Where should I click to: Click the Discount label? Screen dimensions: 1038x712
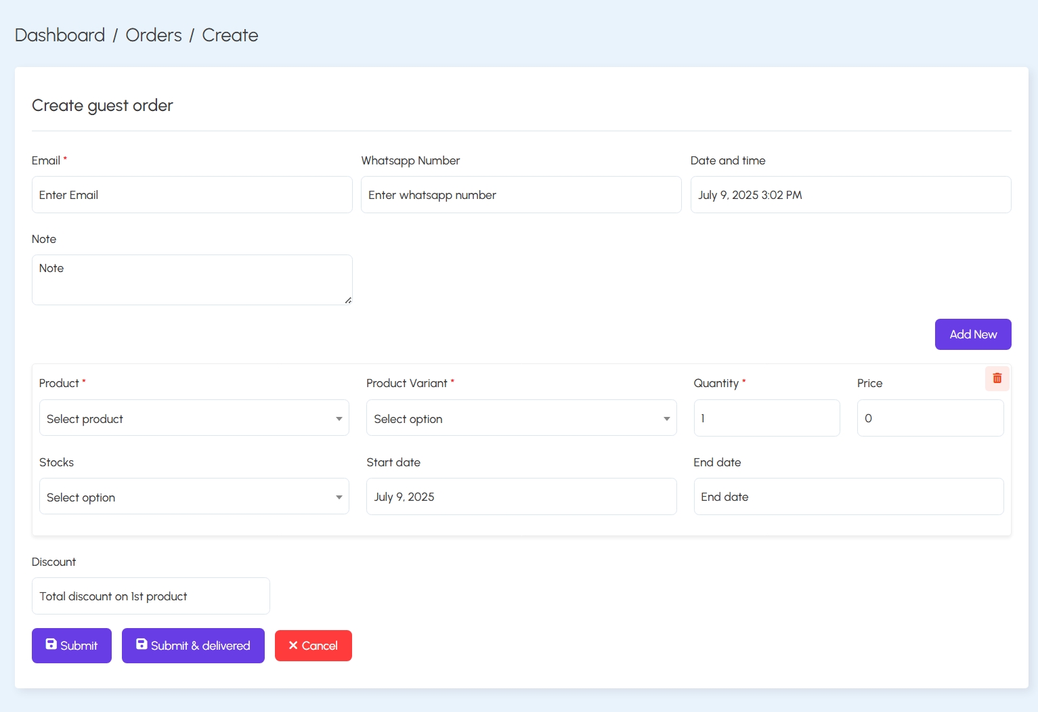coord(53,562)
